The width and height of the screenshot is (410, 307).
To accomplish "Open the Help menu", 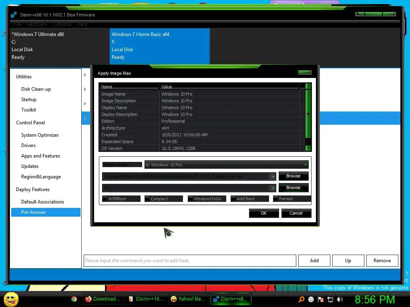I will [82, 24].
